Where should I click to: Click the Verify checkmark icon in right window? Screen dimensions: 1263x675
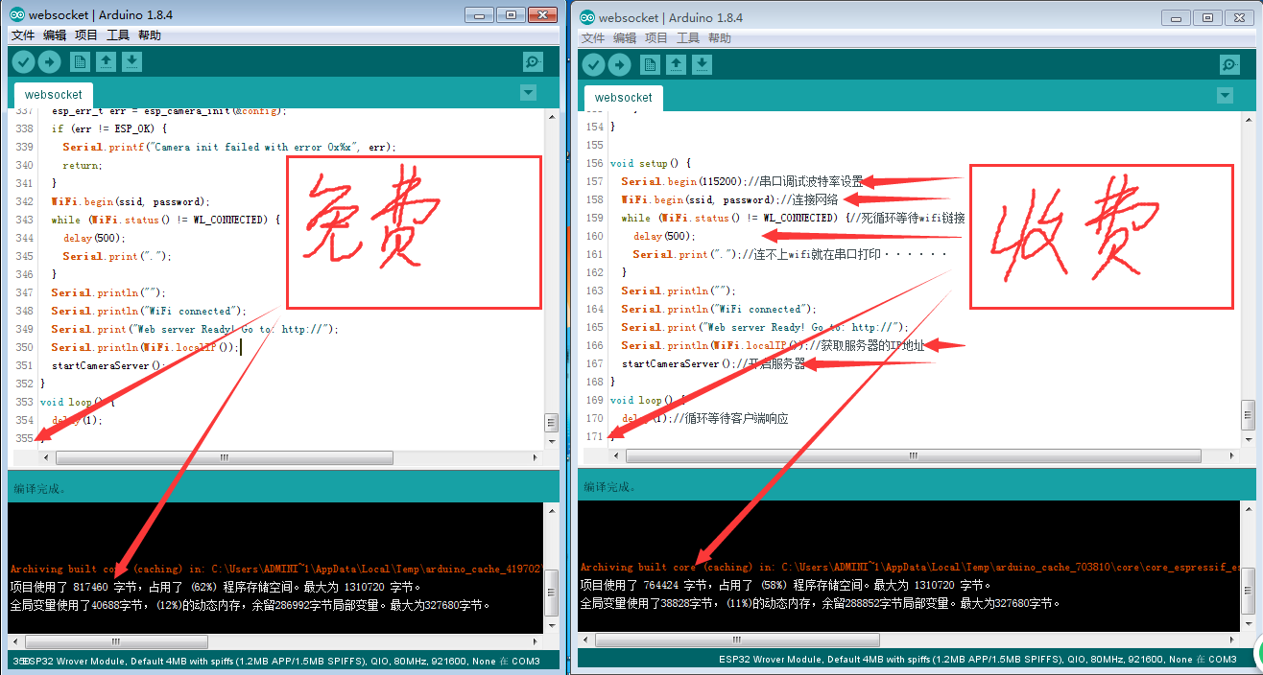[x=593, y=63]
